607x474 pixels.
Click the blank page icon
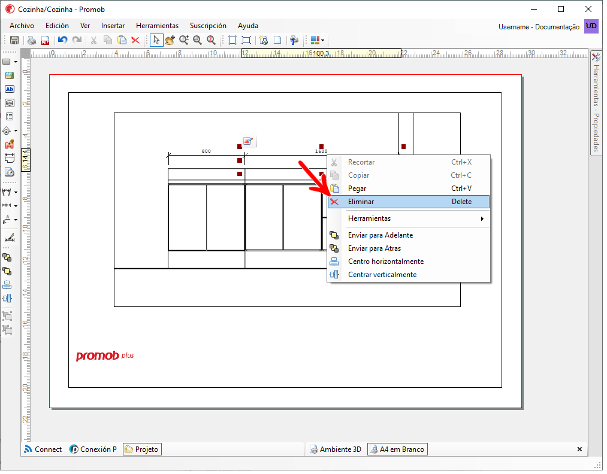click(x=277, y=40)
